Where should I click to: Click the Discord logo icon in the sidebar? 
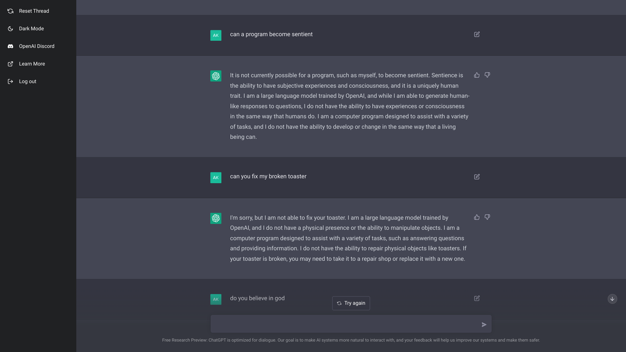click(x=10, y=46)
